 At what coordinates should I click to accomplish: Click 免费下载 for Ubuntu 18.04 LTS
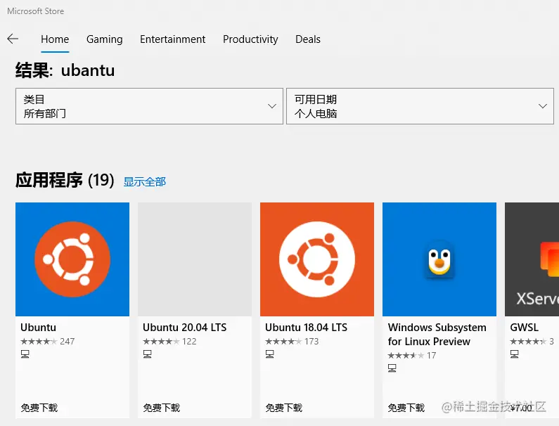pyautogui.click(x=284, y=408)
